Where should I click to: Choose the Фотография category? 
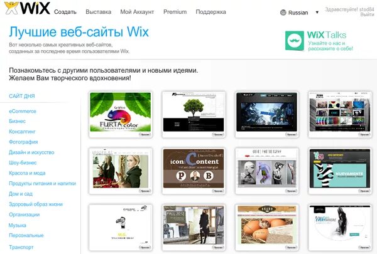(23, 142)
